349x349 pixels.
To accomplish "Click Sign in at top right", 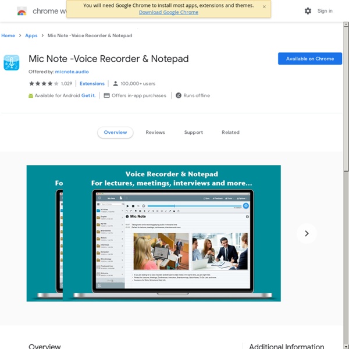I will coord(325,11).
